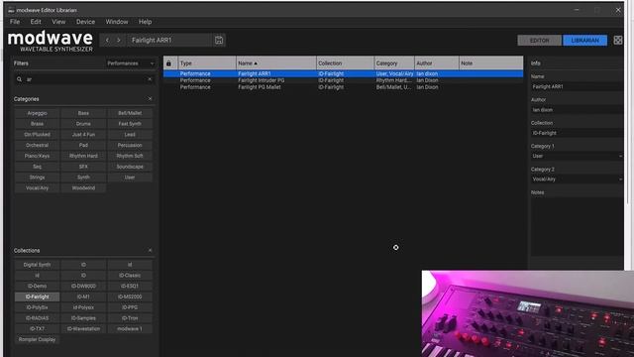Click the Info Author field
This screenshot has width=634, height=357.
point(577,110)
